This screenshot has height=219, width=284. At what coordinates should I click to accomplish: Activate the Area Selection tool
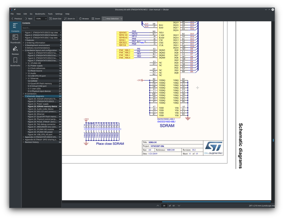point(111,19)
